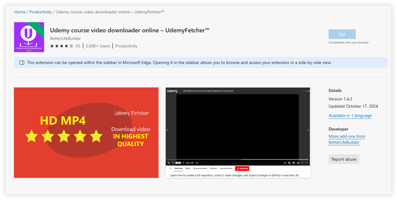397x200 pixels.
Task: Click the star rating next to (5)
Action: click(62, 46)
